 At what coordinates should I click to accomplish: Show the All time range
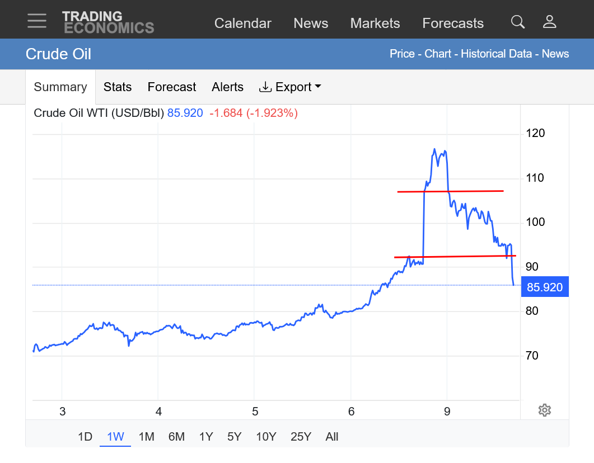[x=332, y=437]
